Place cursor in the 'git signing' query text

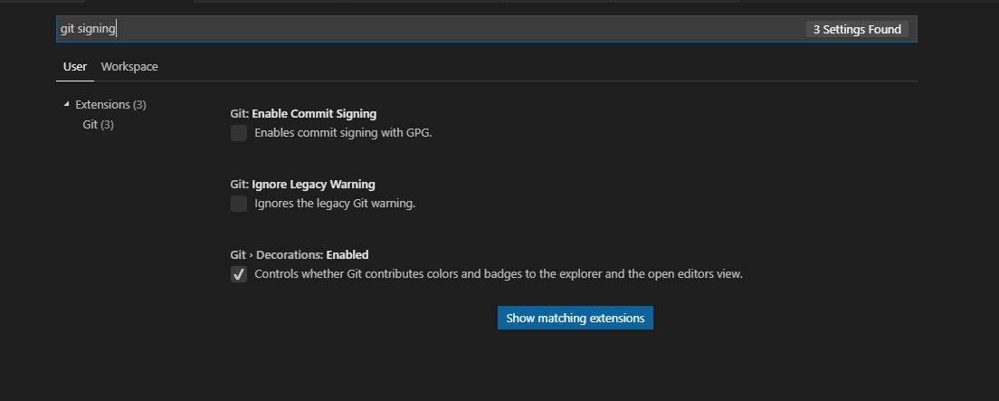pos(88,29)
